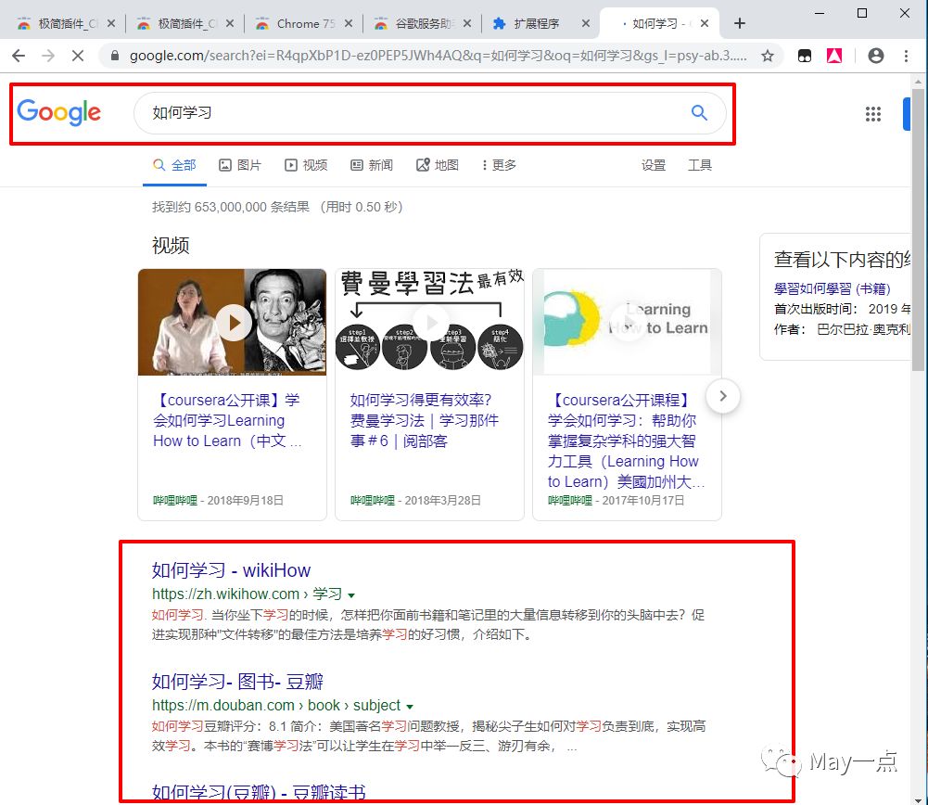Click 哔哩哔哩 - 2018年3月28日 source text
The height and width of the screenshot is (805, 928).
[415, 501]
